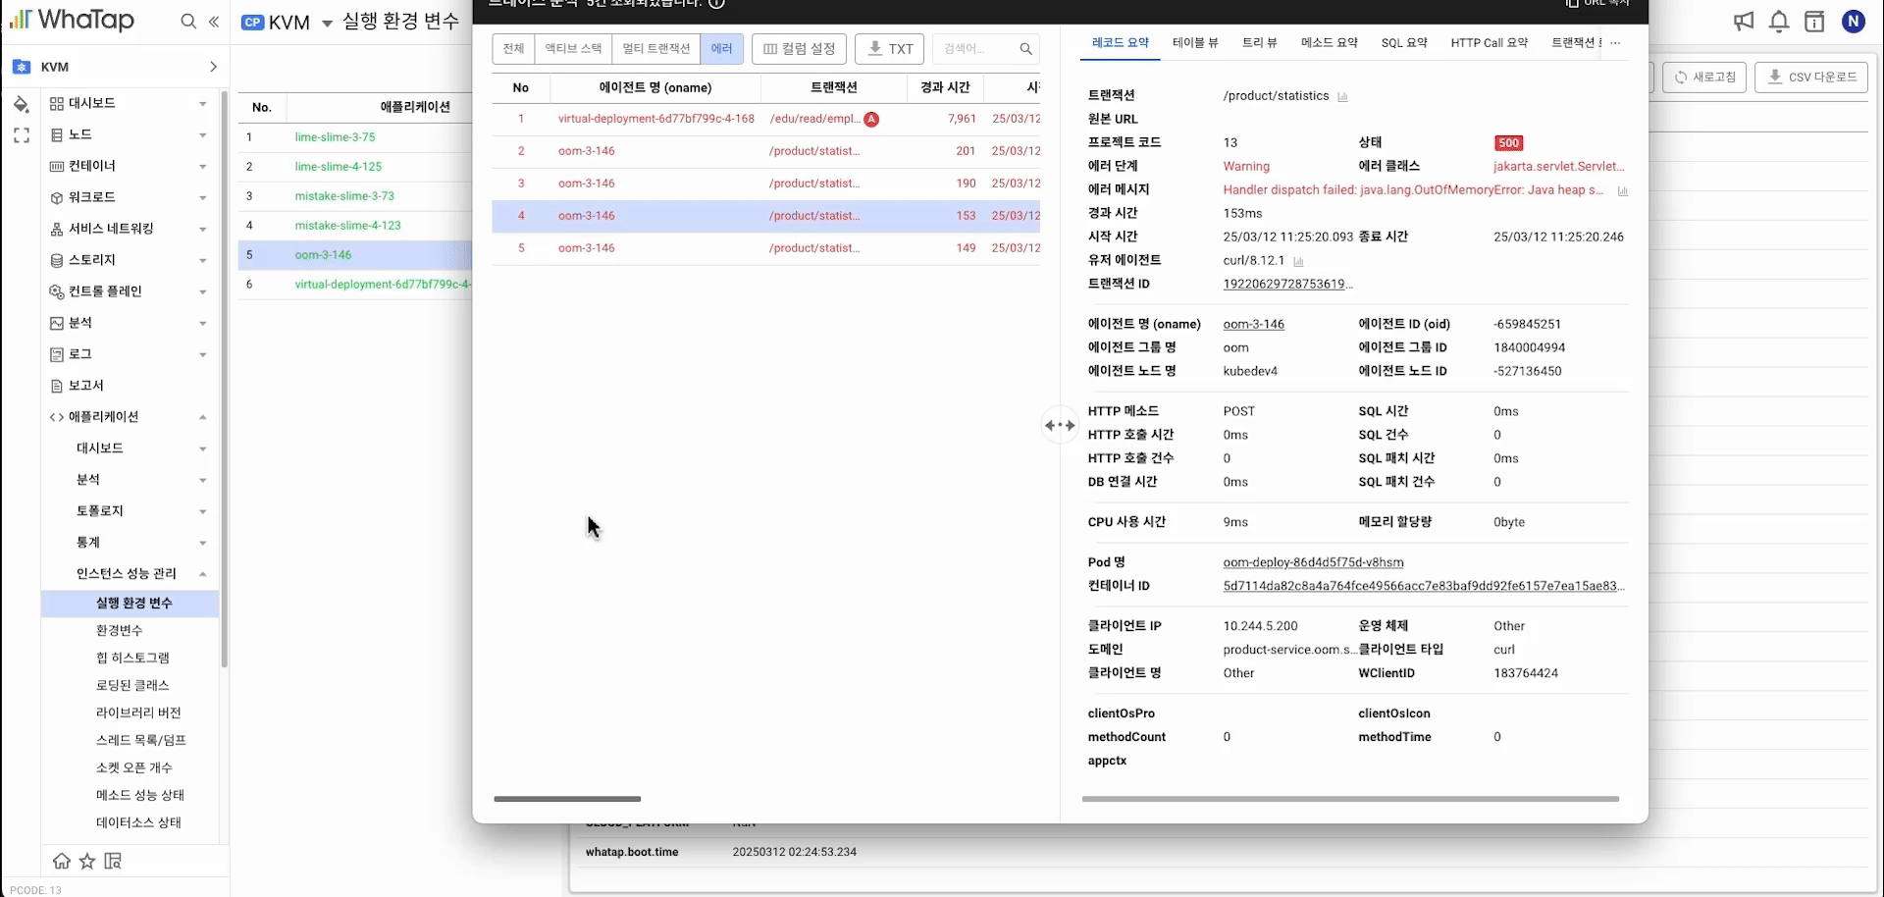This screenshot has height=897, width=1884.
Task: Open the 스레드 목록/덤프 sidebar item
Action: click(x=140, y=740)
